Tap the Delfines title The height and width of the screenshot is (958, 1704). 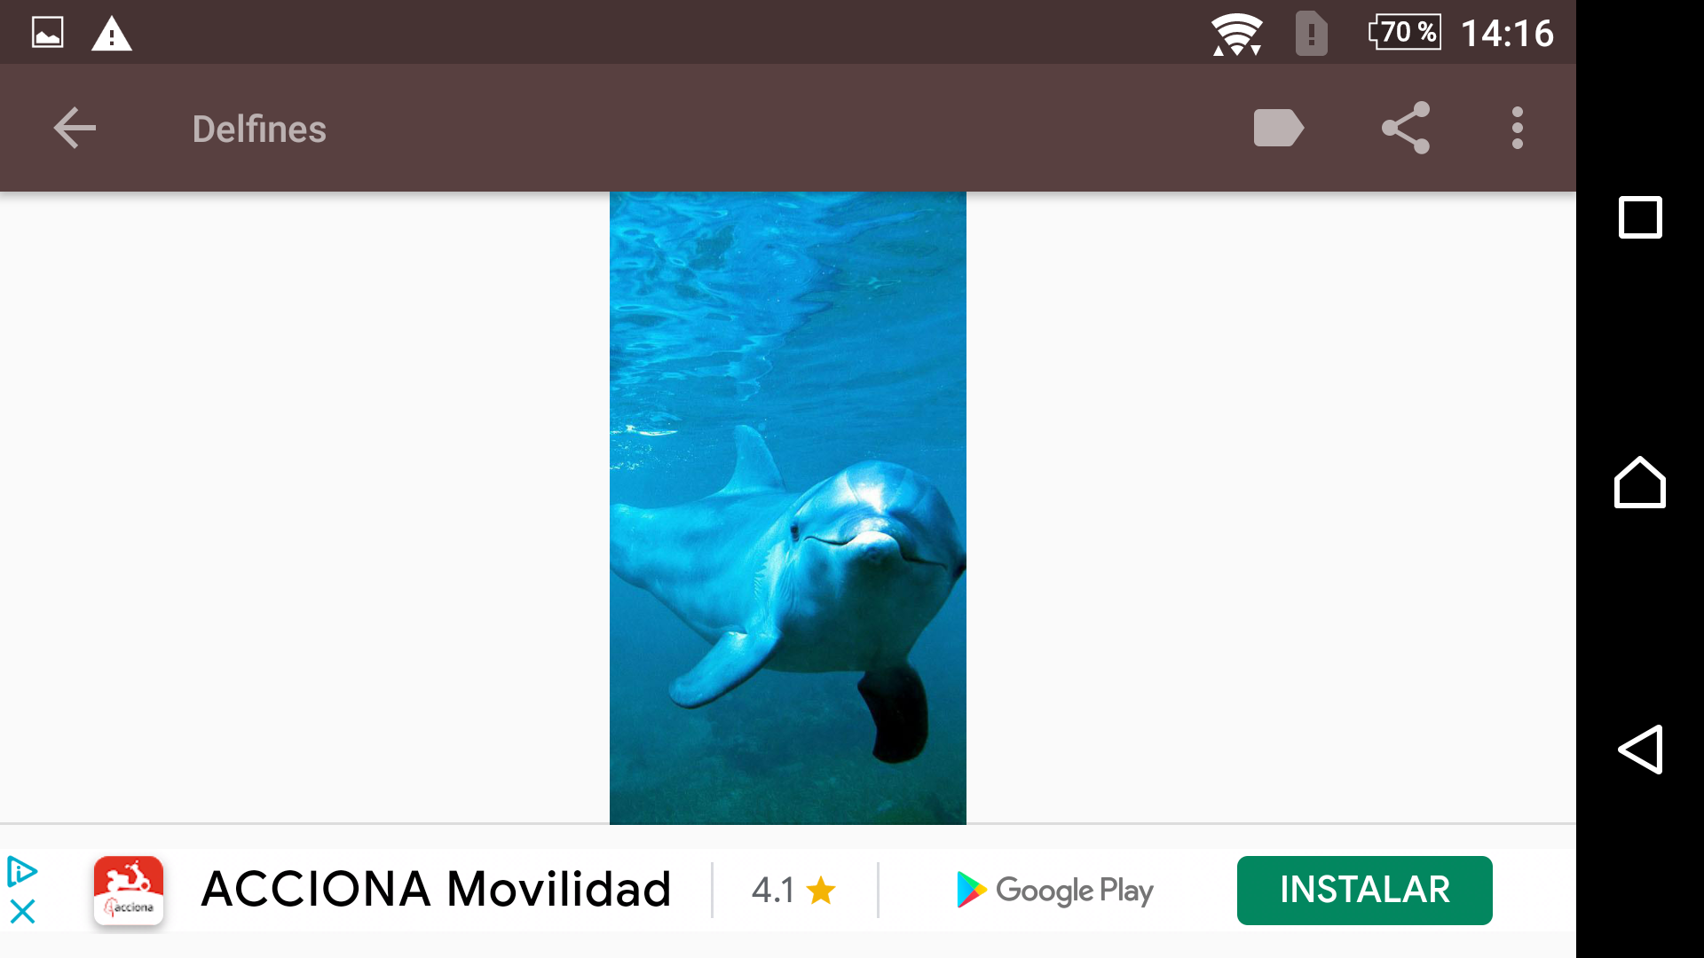point(259,130)
